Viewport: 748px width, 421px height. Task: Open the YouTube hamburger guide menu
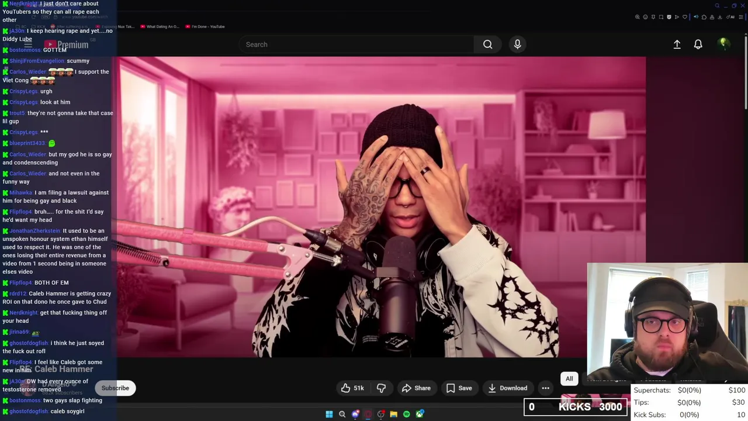pos(28,44)
